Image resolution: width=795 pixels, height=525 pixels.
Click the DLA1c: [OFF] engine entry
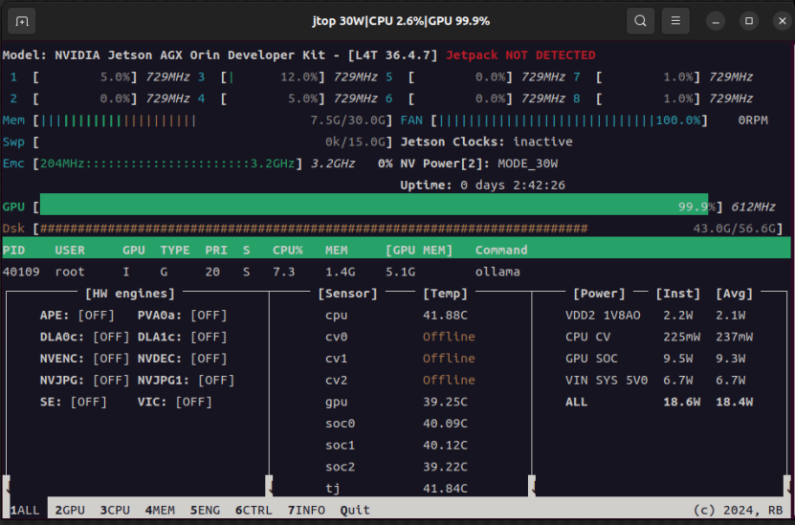click(x=182, y=337)
